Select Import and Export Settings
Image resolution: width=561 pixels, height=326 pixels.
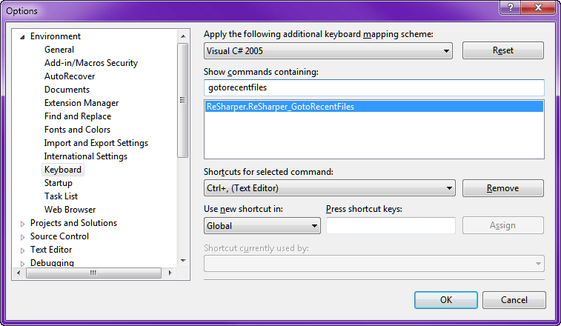[x=96, y=143]
